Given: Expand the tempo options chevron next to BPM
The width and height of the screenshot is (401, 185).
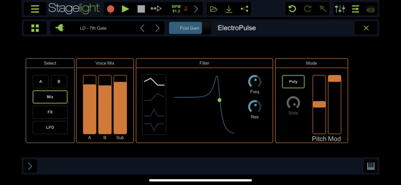Looking at the screenshot, I should [196, 9].
